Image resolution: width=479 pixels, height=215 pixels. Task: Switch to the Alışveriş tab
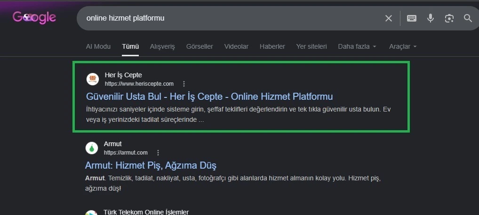pos(162,46)
